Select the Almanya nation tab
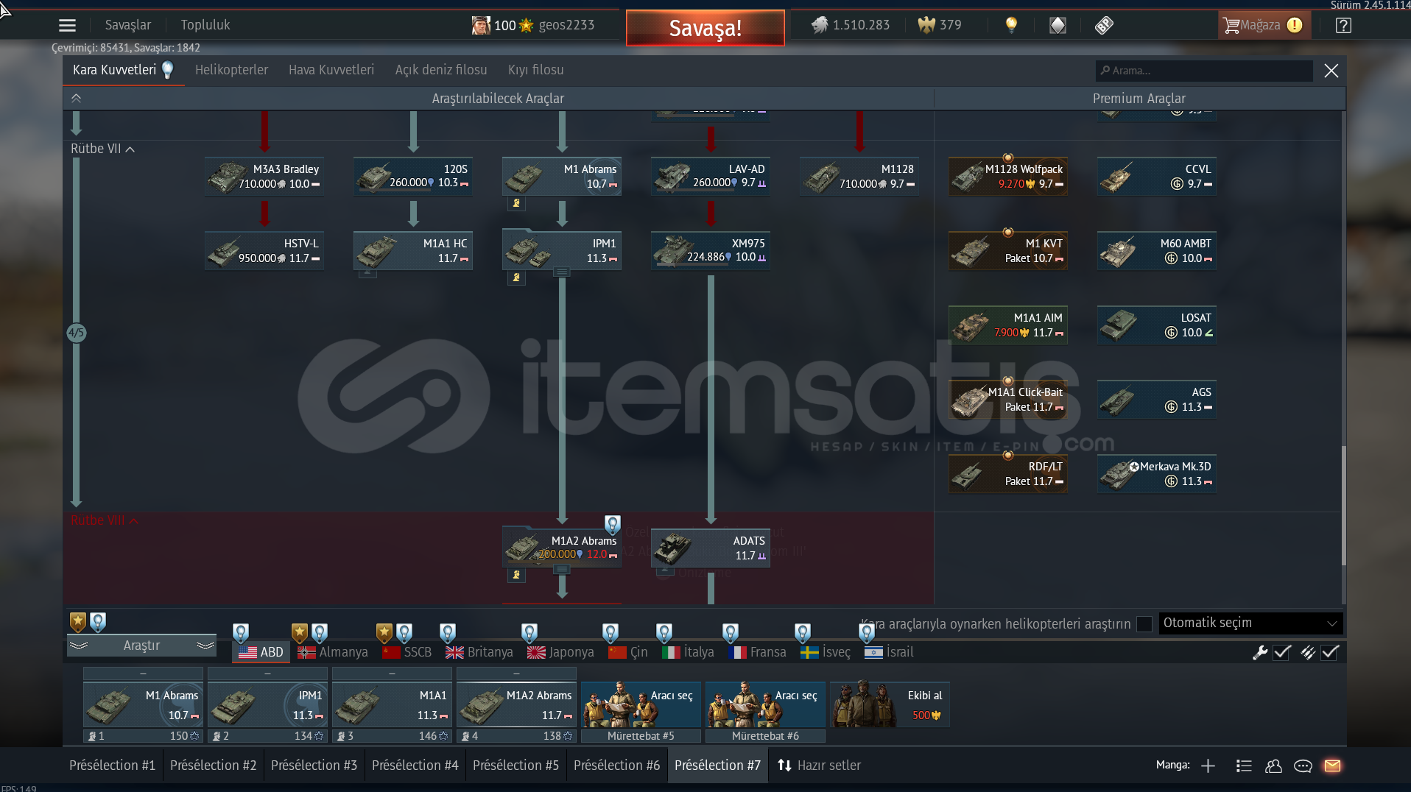Viewport: 1411px width, 792px height. click(333, 652)
